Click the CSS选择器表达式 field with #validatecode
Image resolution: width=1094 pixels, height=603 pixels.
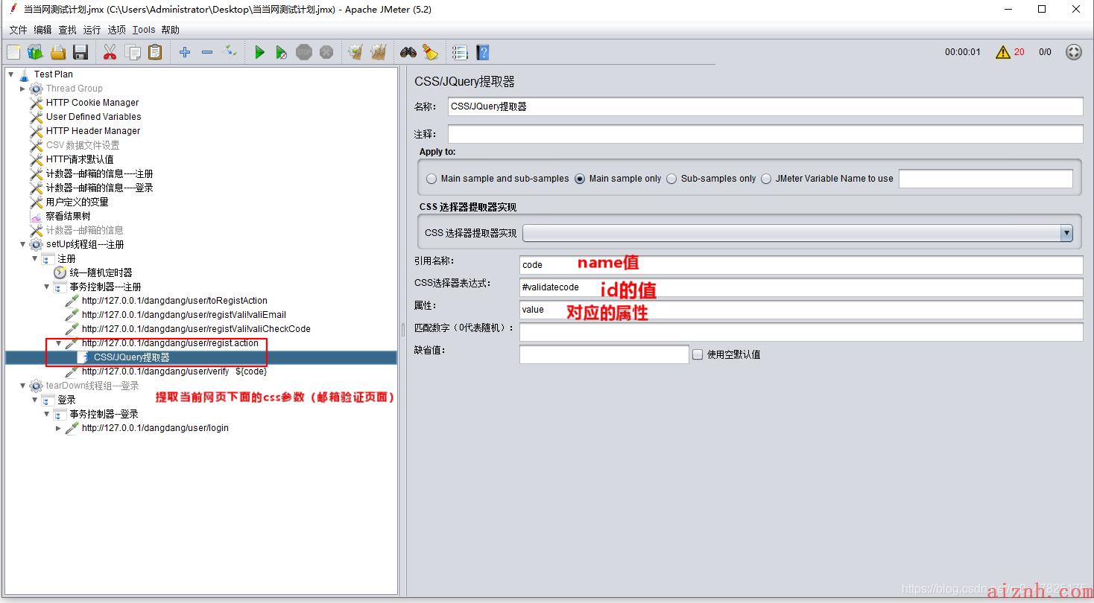(x=801, y=287)
